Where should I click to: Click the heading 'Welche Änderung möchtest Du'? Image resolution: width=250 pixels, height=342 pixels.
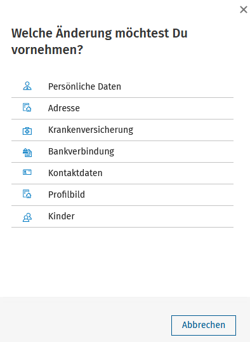100,33
